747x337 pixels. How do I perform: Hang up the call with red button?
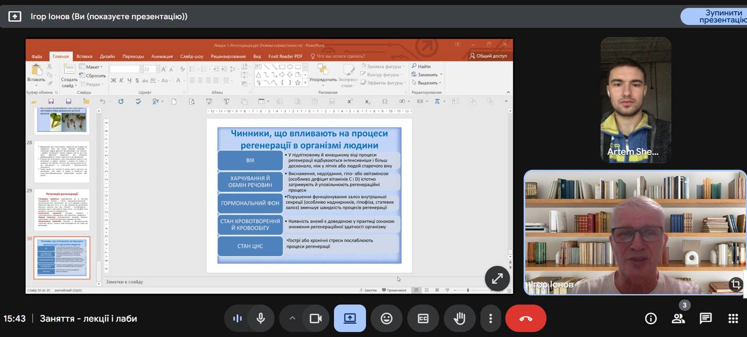point(525,318)
